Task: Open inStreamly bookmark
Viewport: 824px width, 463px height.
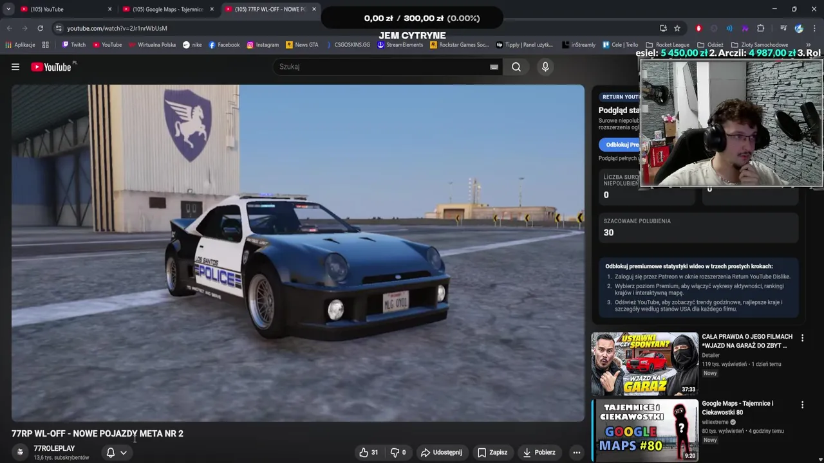Action: click(579, 45)
